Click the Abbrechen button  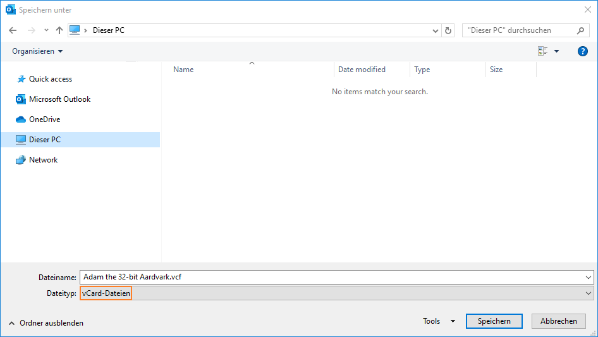[558, 321]
